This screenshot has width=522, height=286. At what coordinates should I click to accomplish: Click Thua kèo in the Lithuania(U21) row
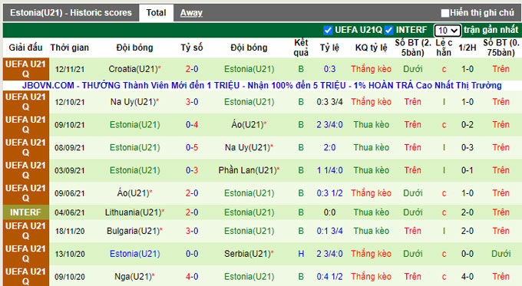click(371, 212)
